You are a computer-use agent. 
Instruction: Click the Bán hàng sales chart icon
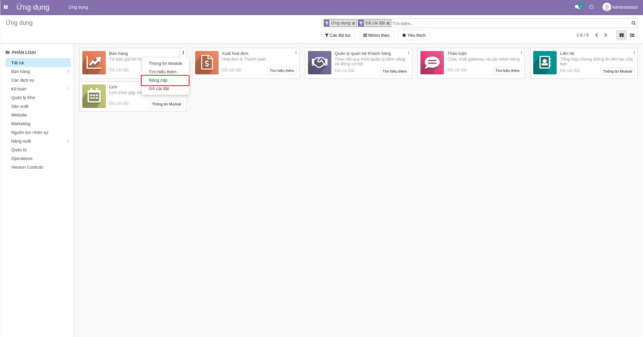point(94,62)
